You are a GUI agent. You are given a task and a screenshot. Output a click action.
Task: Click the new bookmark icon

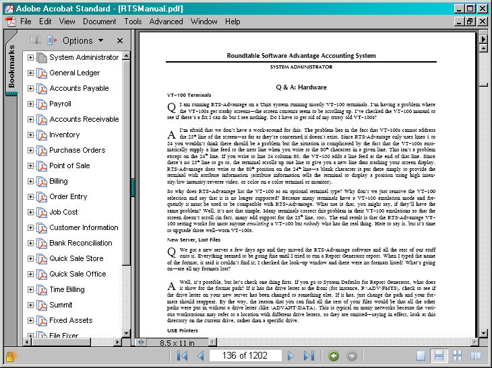(36, 40)
